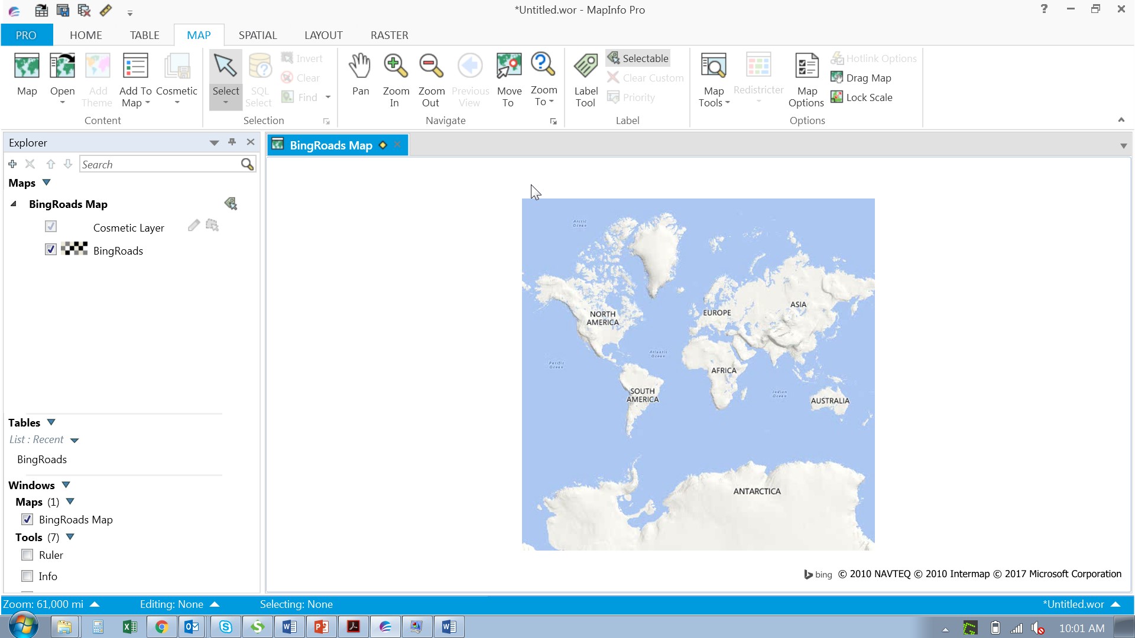This screenshot has width=1135, height=638.
Task: Switch to the LAYOUT ribbon tab
Action: coord(323,35)
